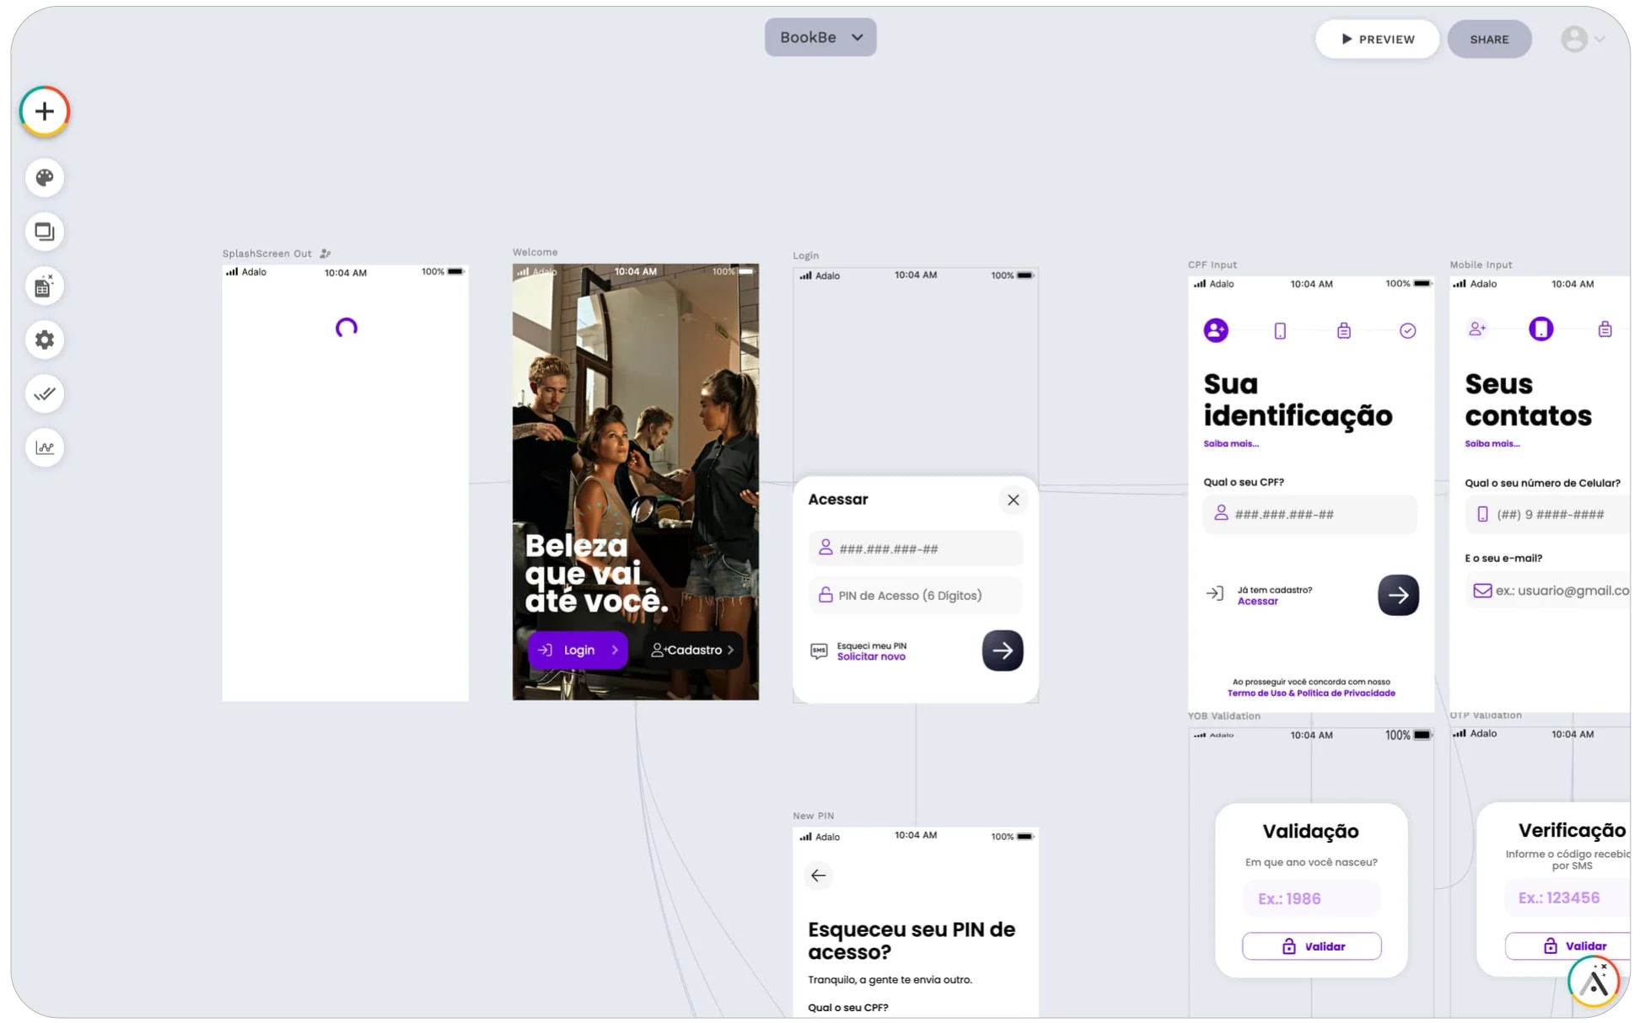1640x1023 pixels.
Task: Close the Acessar login modal
Action: point(1013,500)
